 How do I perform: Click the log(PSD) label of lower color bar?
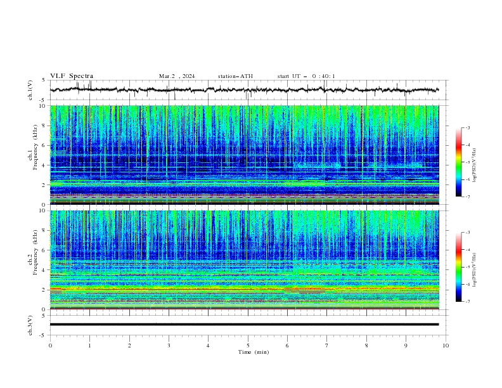(x=474, y=270)
